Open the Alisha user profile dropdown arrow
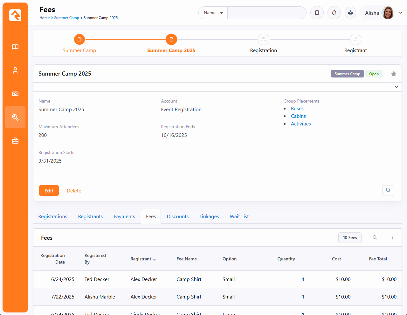Viewport: 407px width, 315px height. click(x=401, y=13)
